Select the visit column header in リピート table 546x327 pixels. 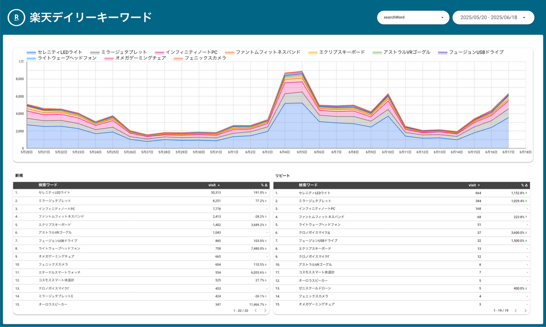473,185
